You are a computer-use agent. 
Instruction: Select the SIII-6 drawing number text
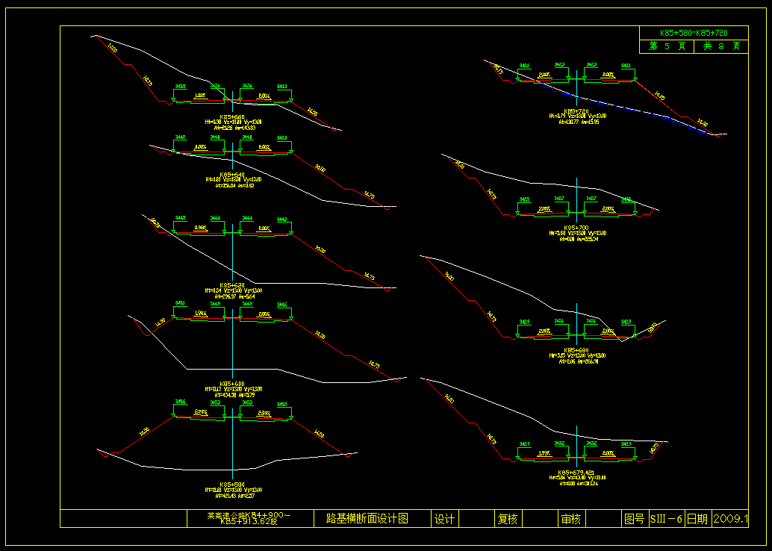click(x=666, y=519)
